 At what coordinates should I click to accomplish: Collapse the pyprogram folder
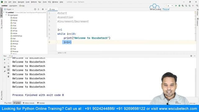(x=6, y=15)
